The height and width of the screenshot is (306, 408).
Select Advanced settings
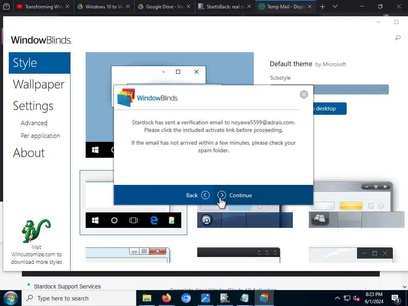(34, 123)
